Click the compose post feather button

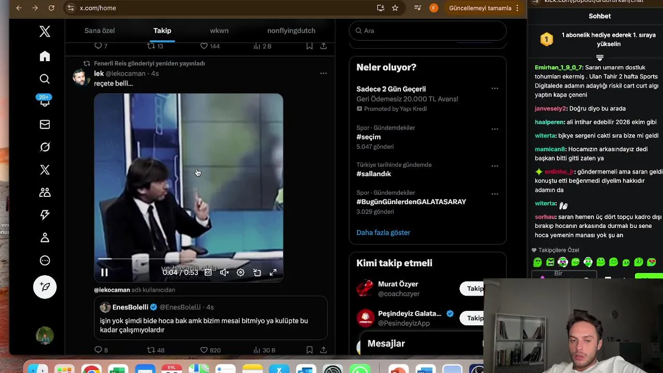point(45,287)
